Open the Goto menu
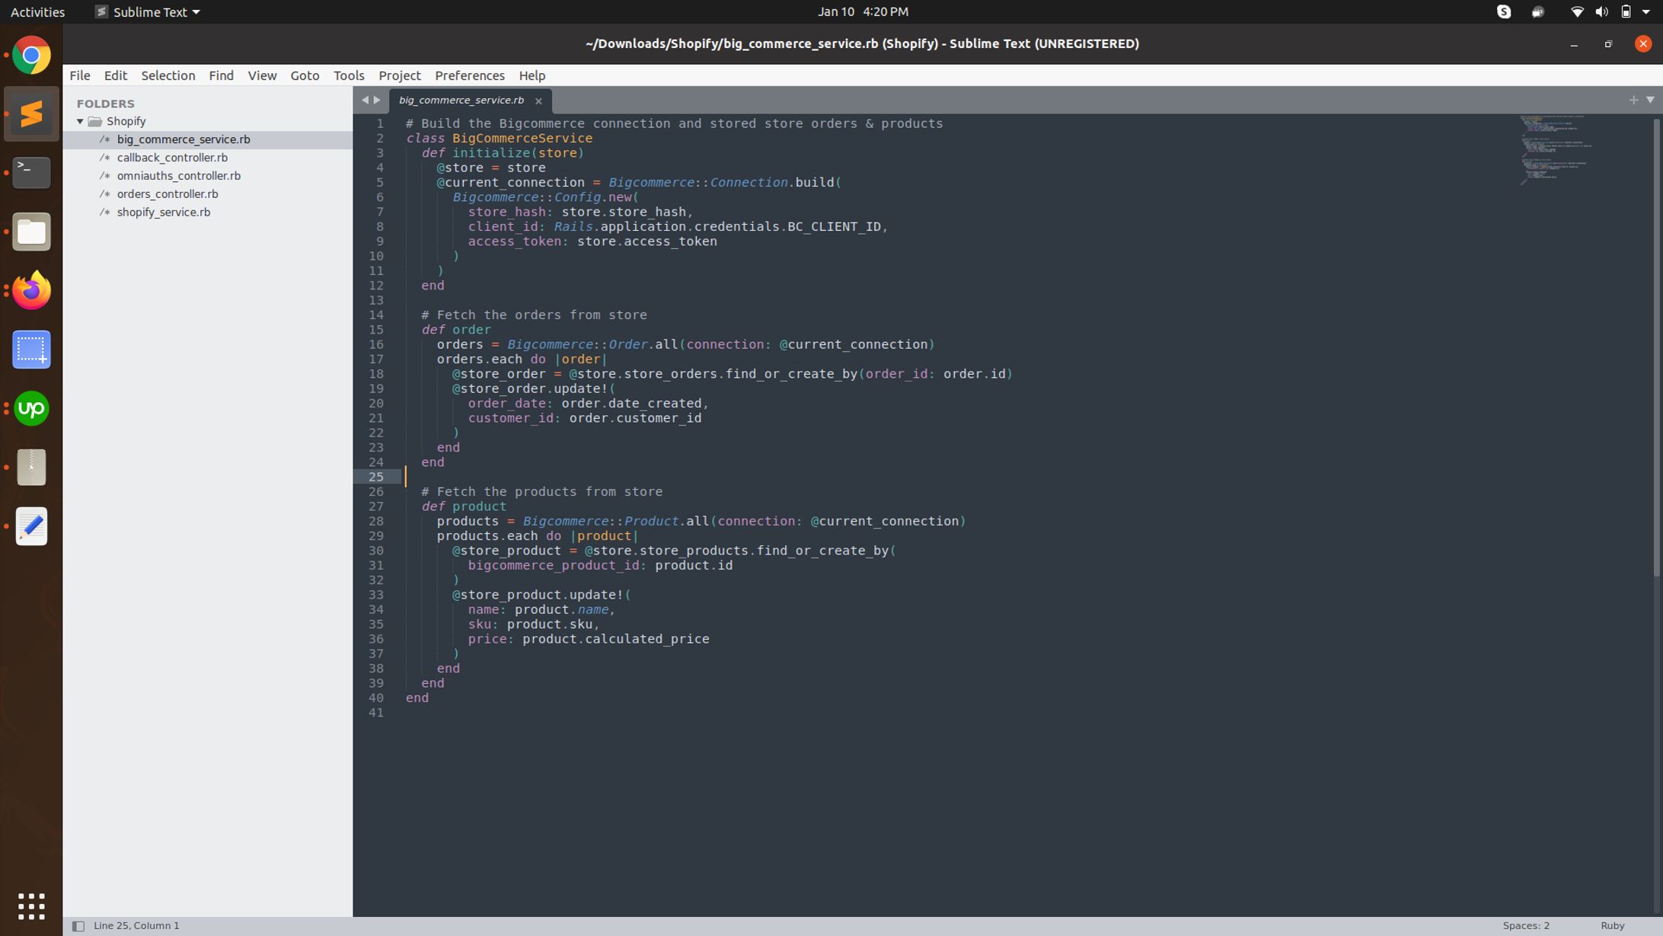1663x936 pixels. pos(305,75)
